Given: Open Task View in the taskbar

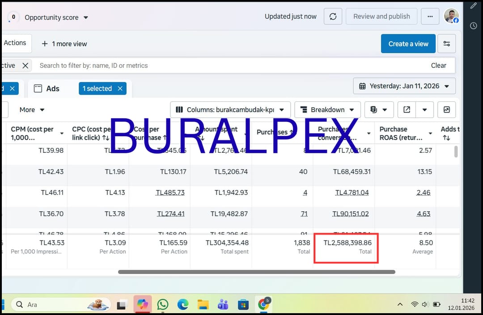Looking at the screenshot, I should (121, 305).
